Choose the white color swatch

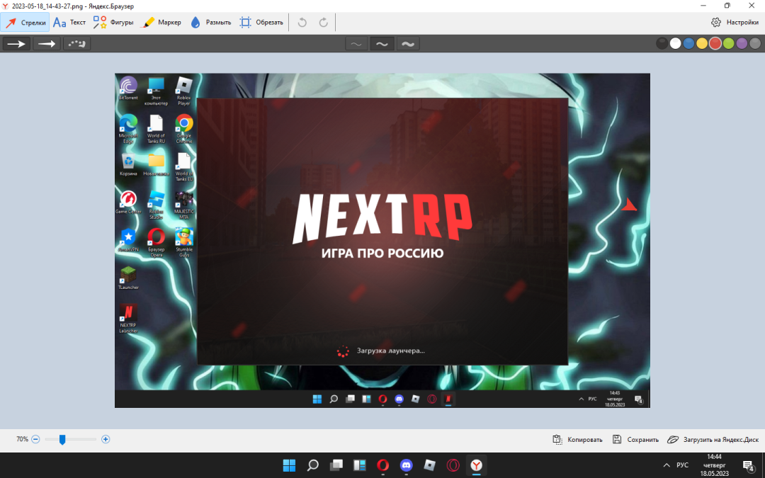(x=675, y=44)
